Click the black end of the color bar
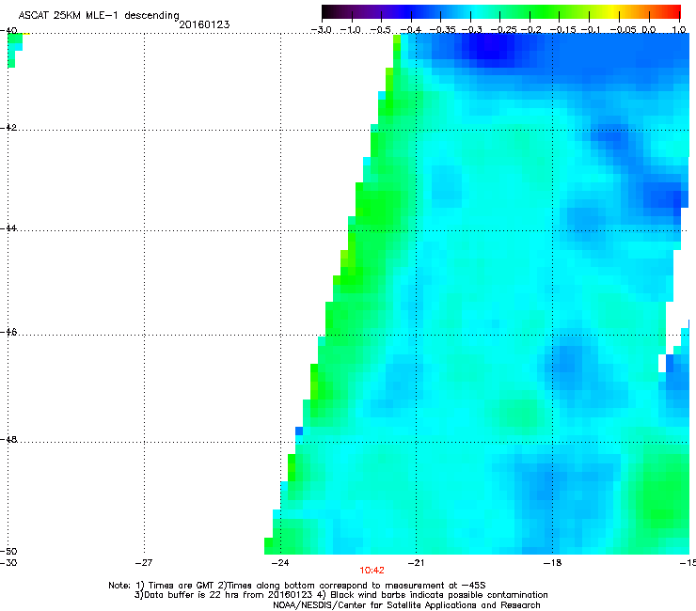This screenshot has width=696, height=611. coord(327,11)
